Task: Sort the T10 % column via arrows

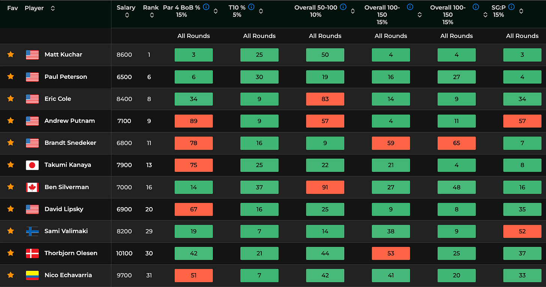Action: (x=261, y=11)
